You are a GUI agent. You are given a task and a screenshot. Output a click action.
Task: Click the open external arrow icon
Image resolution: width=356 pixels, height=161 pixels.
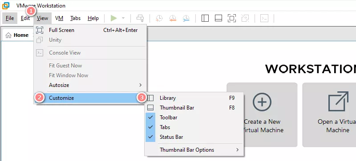(x=338, y=102)
